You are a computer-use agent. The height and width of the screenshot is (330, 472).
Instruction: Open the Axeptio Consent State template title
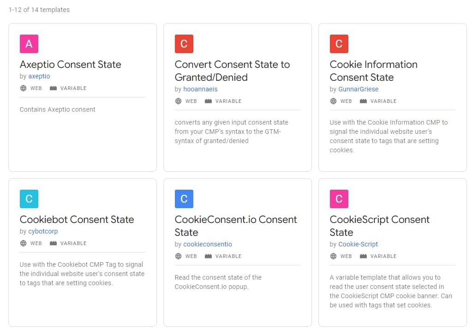[71, 65]
